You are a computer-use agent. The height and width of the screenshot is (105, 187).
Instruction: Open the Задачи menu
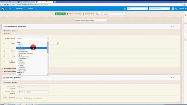tap(30, 9)
